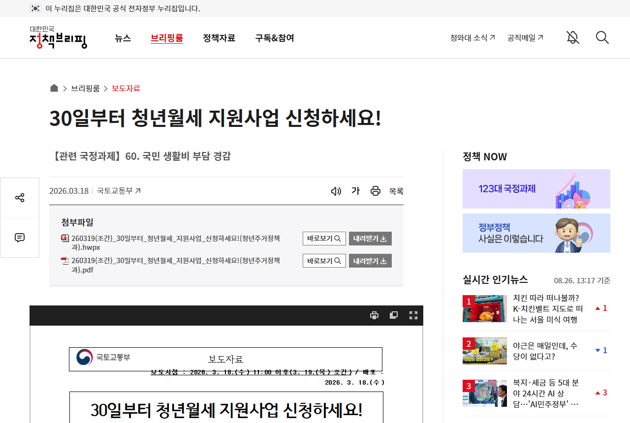Open the viewer in a new window icon

[394, 315]
